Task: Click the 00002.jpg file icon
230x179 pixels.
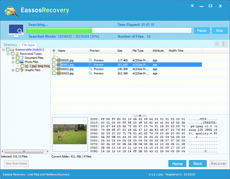Action: coord(58,69)
